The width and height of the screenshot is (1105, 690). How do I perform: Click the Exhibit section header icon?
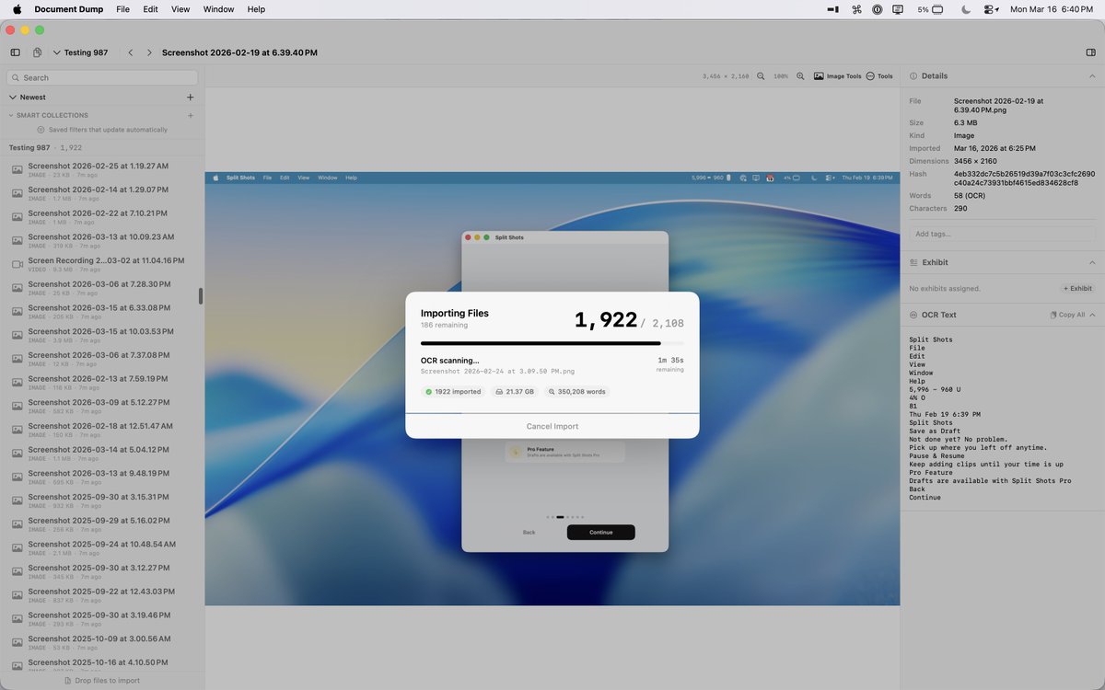tap(913, 262)
